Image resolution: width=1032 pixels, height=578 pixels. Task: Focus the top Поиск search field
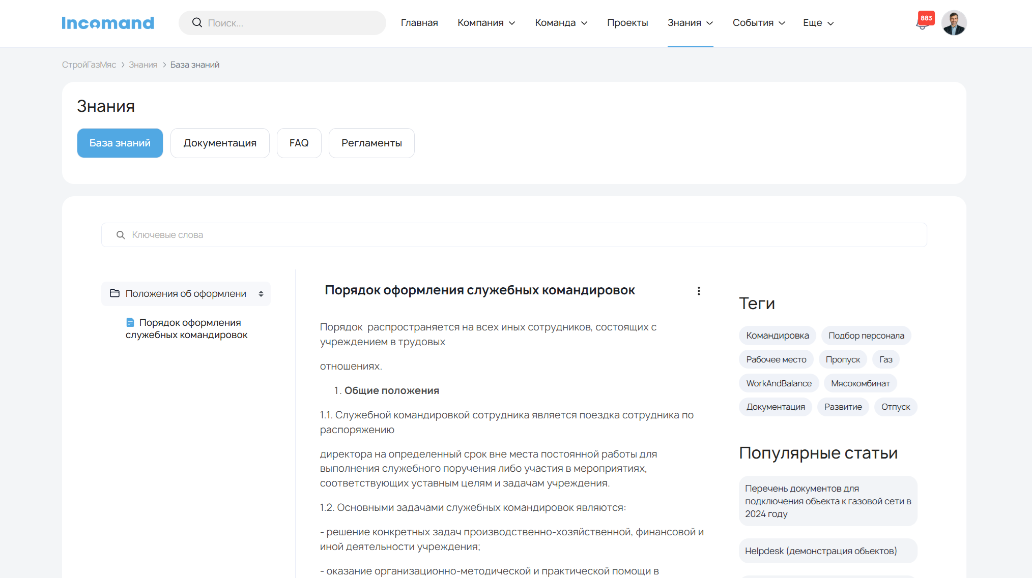[x=282, y=23]
